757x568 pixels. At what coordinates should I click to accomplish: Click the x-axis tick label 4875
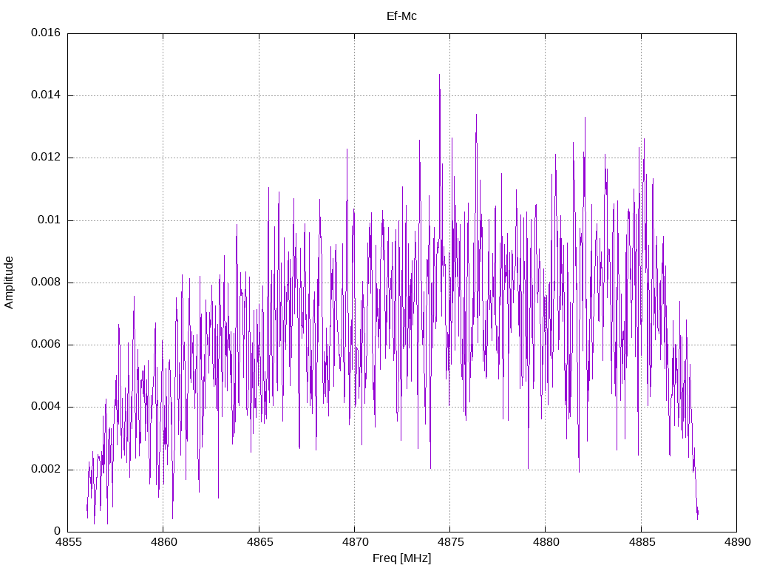tap(450, 542)
